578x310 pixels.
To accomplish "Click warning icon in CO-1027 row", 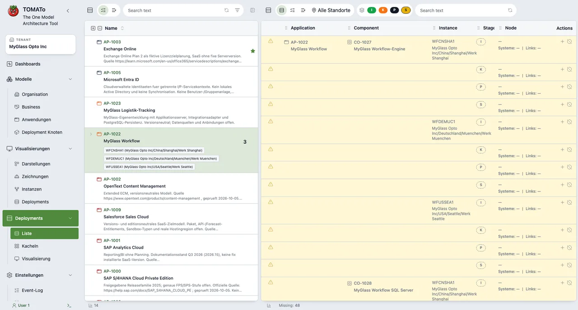I will (x=270, y=41).
